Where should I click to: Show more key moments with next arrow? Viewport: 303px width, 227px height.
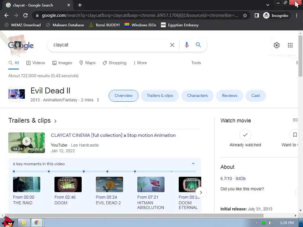click(201, 192)
